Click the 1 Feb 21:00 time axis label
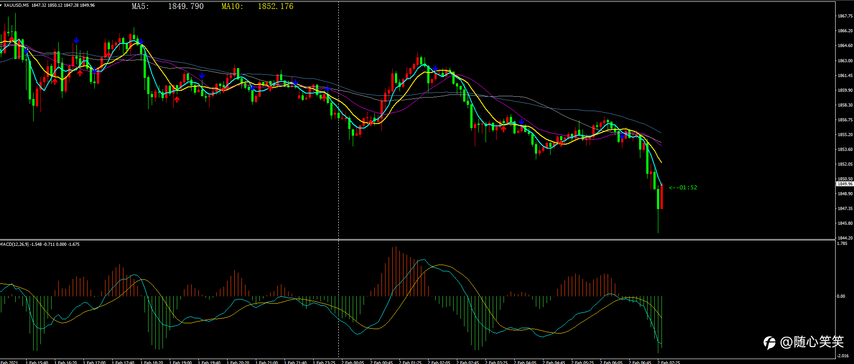This screenshot has height=364, width=854. [x=267, y=362]
